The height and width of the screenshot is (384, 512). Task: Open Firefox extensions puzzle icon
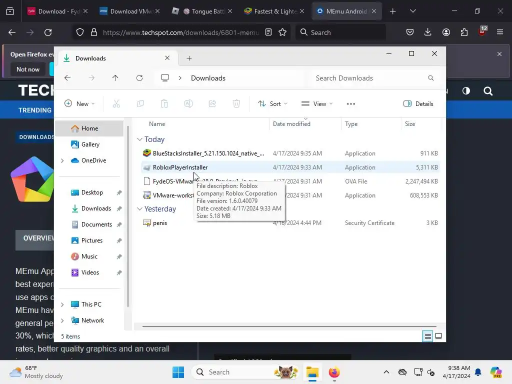464,32
